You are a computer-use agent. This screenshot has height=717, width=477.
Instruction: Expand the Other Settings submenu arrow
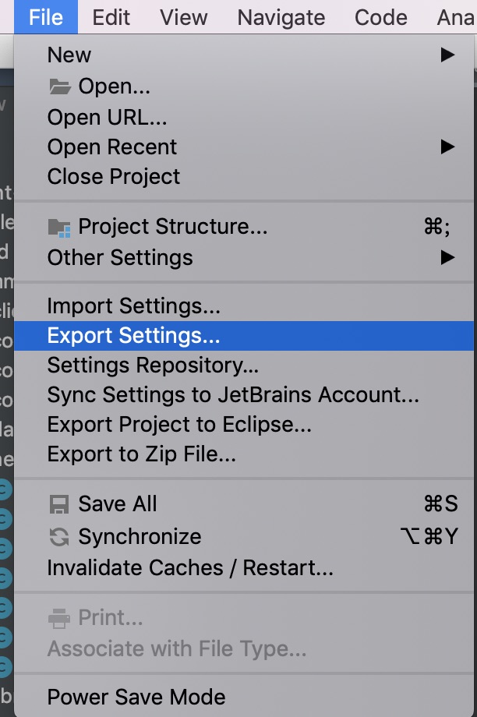tap(447, 257)
